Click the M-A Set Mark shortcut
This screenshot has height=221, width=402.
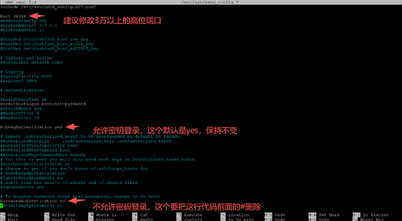point(324,215)
